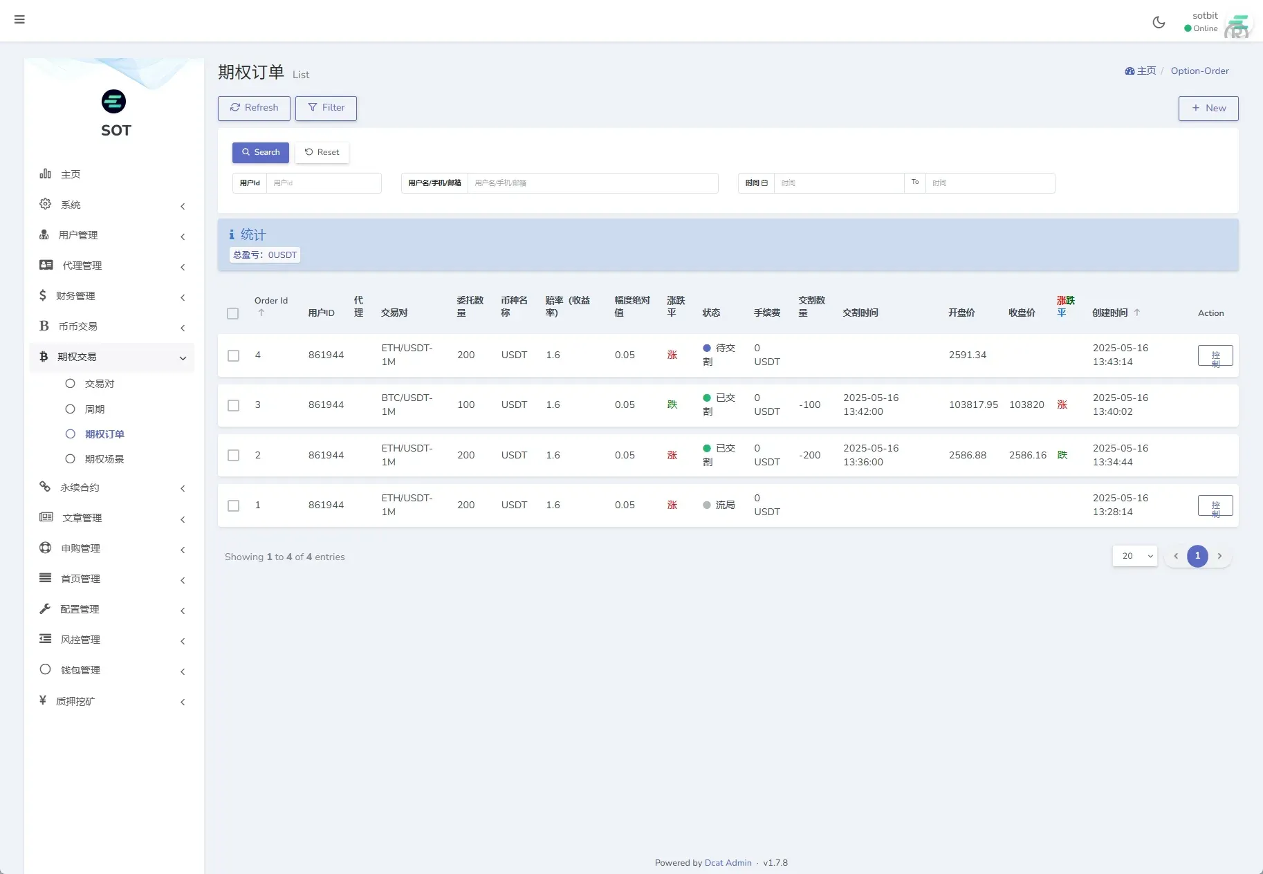Toggle the select-all checkbox in table header

tap(233, 313)
